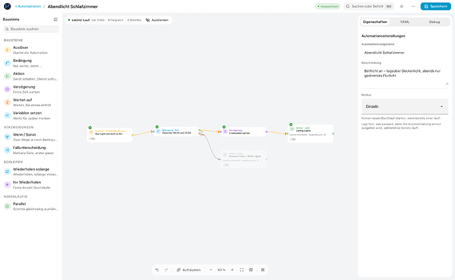Click the 63 % zoom level indicator
This screenshot has height=280, width=455.
point(222,270)
